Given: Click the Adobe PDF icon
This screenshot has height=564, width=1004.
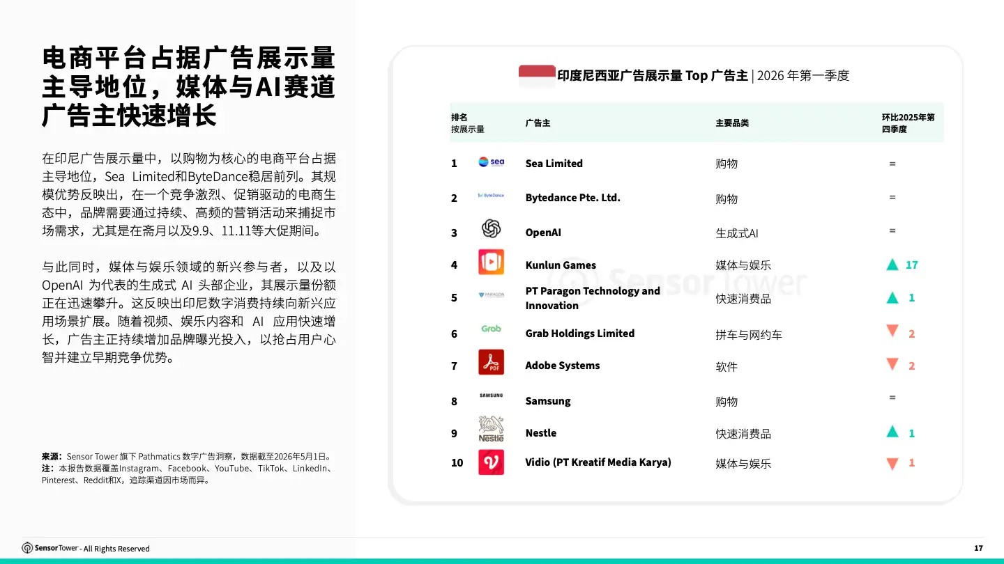Looking at the screenshot, I should pos(491,362).
